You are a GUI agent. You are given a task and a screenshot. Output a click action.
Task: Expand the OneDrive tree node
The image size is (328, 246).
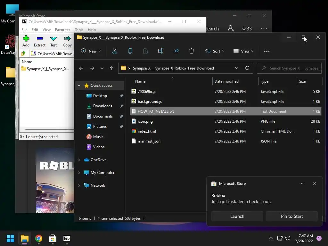(79, 160)
